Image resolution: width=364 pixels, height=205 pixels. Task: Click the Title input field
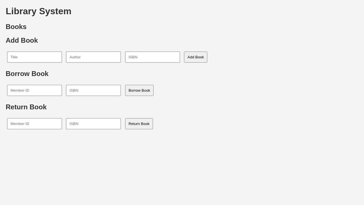(x=35, y=57)
